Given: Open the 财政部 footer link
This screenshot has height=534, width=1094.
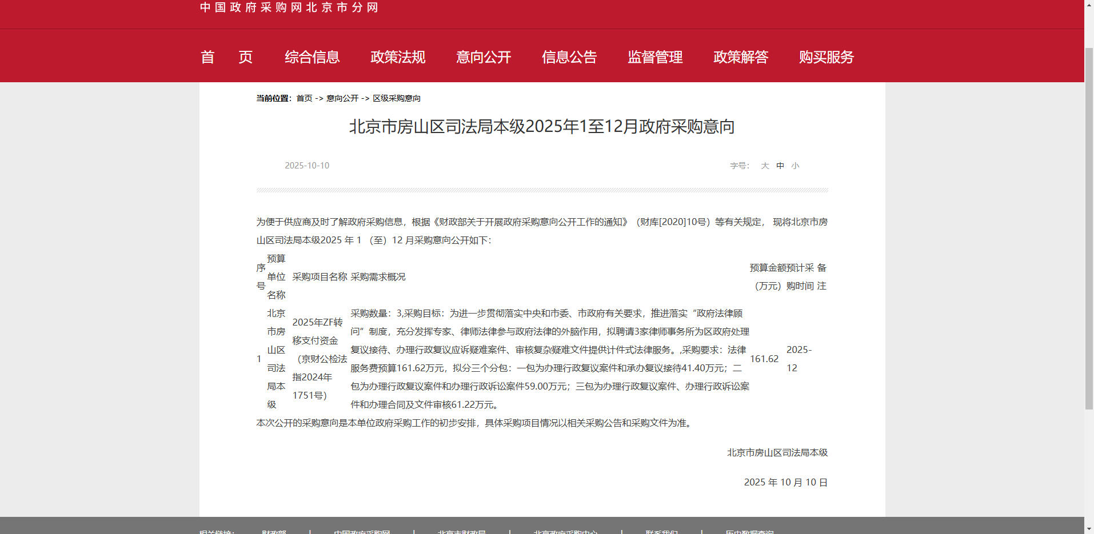Looking at the screenshot, I should coord(274,532).
